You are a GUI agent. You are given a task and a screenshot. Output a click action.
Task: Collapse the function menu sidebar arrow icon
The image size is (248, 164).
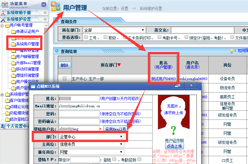click(x=44, y=4)
